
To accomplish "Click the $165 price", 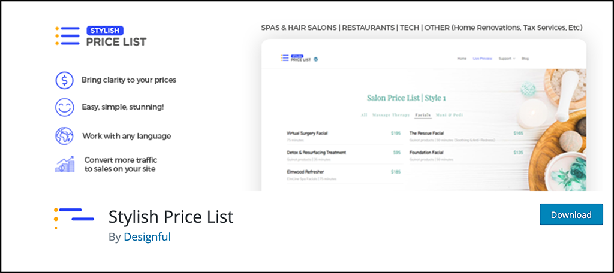I will 518,133.
